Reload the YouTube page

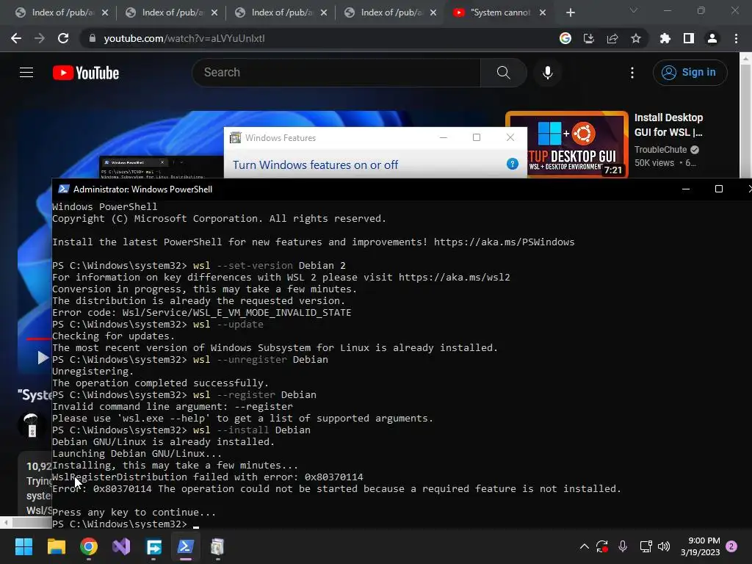tap(63, 38)
